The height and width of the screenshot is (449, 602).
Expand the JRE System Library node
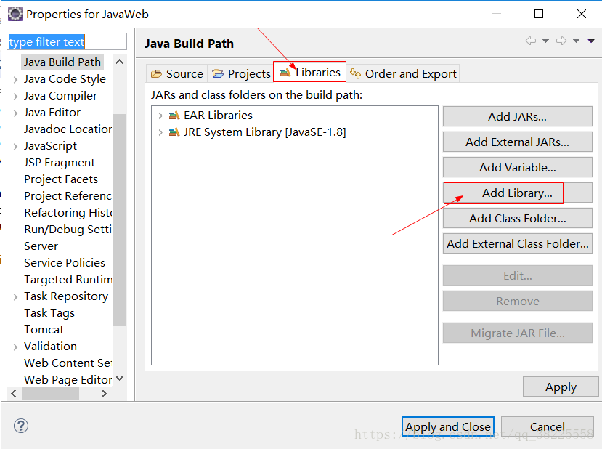(160, 132)
